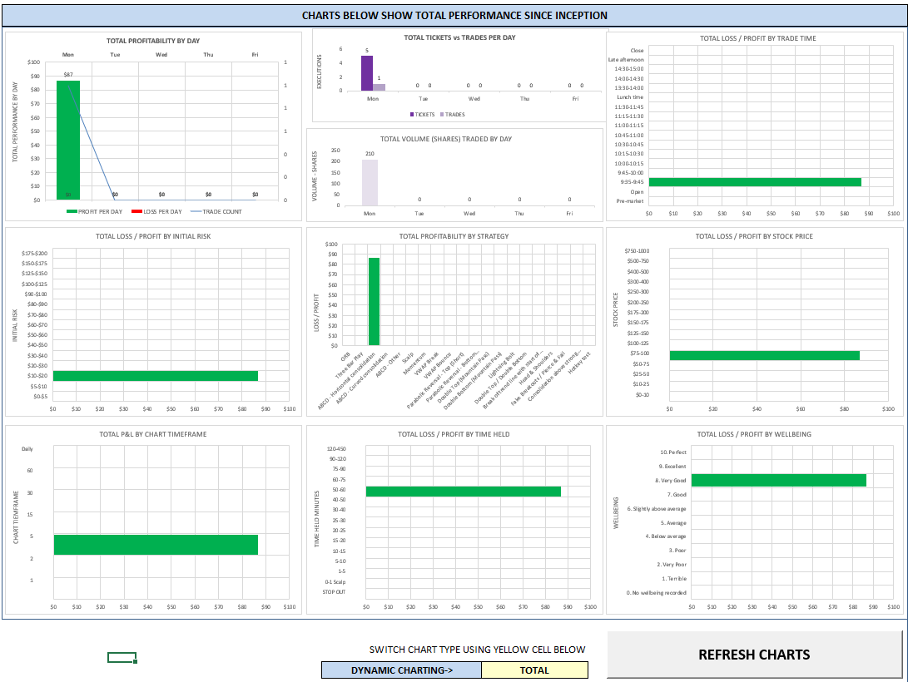The height and width of the screenshot is (682, 908).
Task: Click the purple TICKETS legend swatch
Action: (412, 115)
